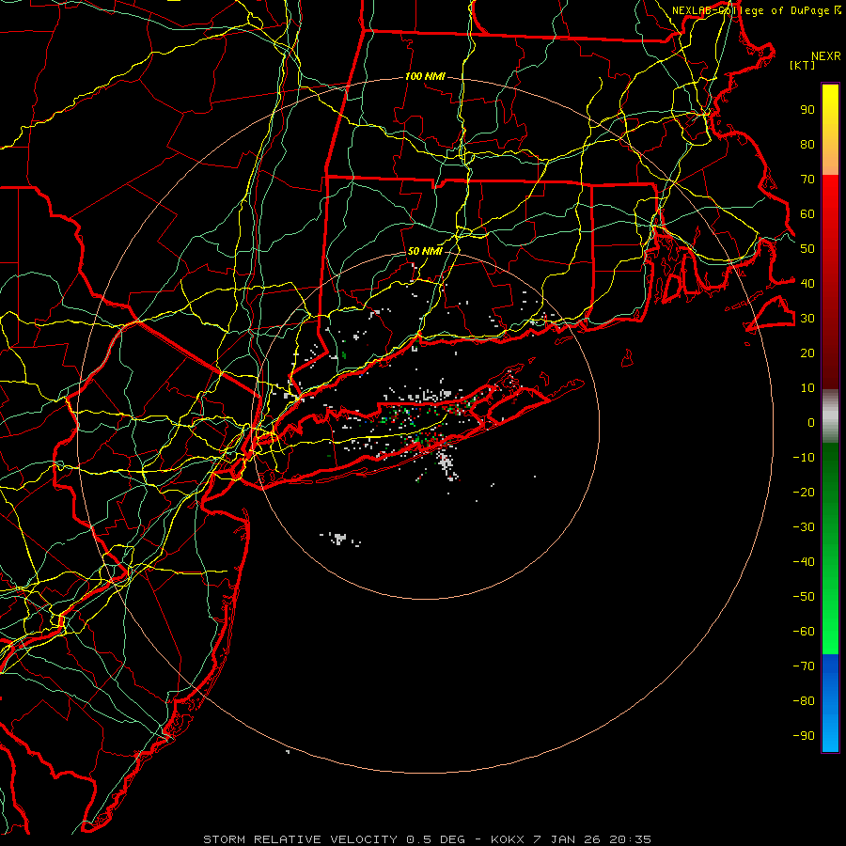The image size is (846, 846).
Task: Click the -20 value on velocity scale
Action: click(804, 492)
